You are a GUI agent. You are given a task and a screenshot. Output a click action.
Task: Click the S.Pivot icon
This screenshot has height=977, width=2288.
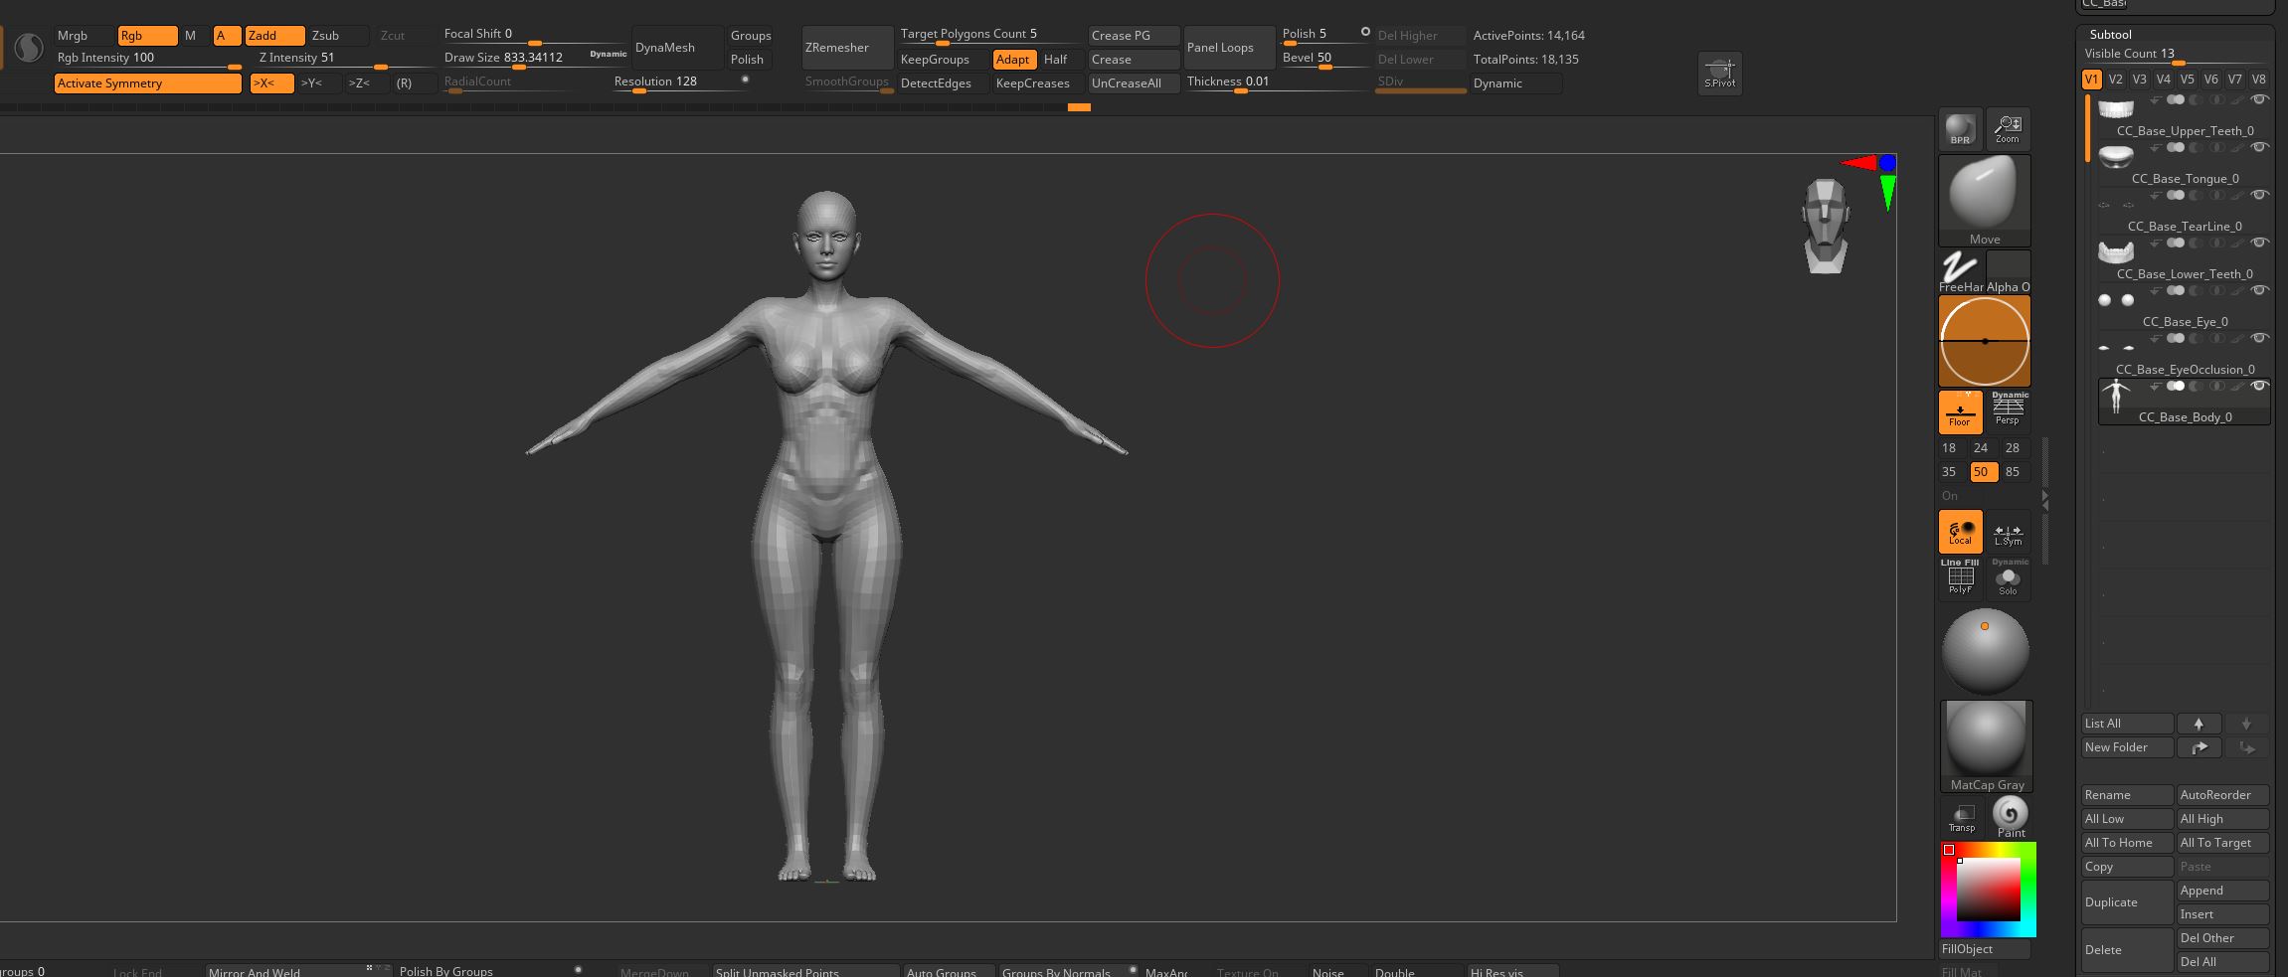(1719, 73)
